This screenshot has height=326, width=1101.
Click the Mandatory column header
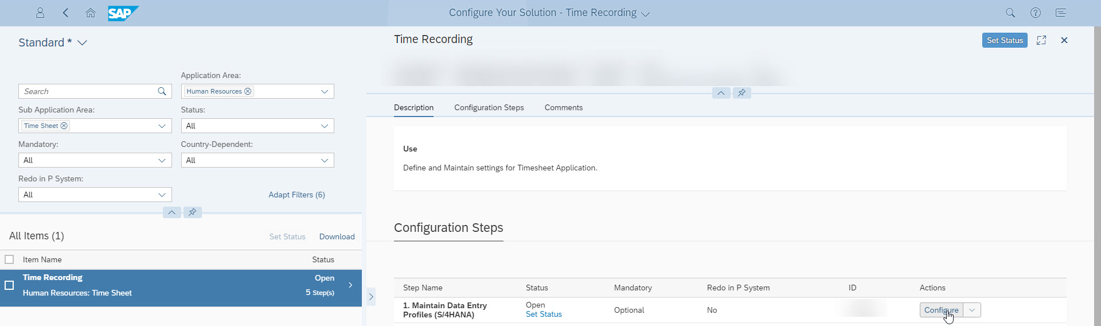[x=633, y=288]
